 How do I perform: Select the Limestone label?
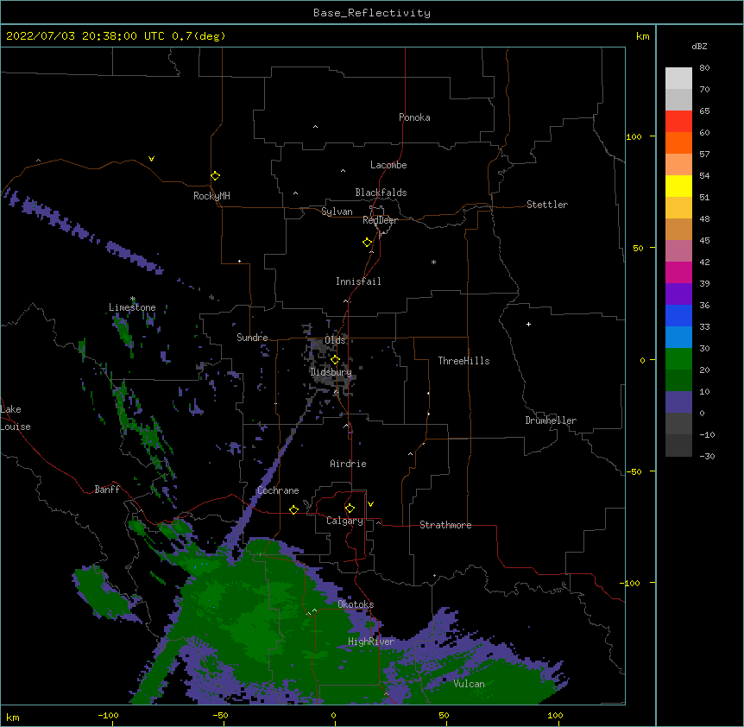tap(132, 307)
